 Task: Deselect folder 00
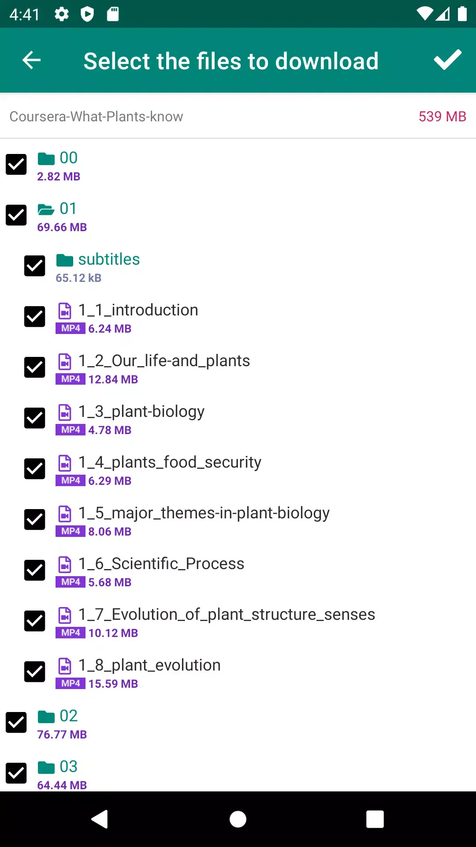[16, 165]
